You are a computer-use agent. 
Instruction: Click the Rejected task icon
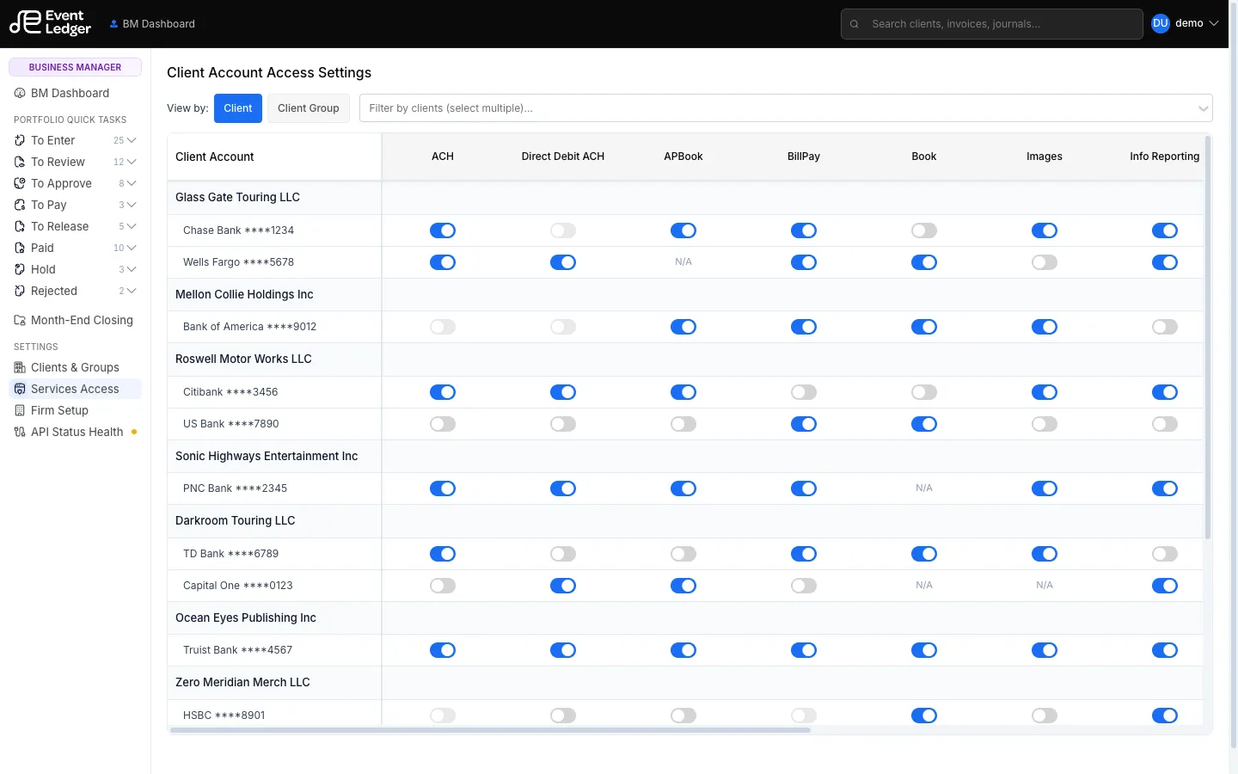click(x=20, y=291)
